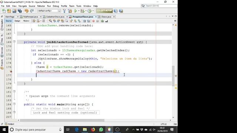
Task: Run the project with green play icon
Action: click(x=76, y=11)
